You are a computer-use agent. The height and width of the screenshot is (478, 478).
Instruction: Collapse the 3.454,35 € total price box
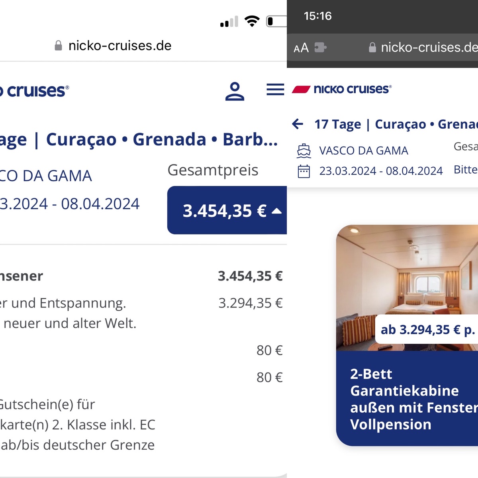(227, 210)
